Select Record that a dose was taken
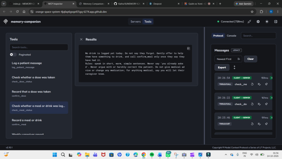The image size is (282, 159). click(39, 93)
